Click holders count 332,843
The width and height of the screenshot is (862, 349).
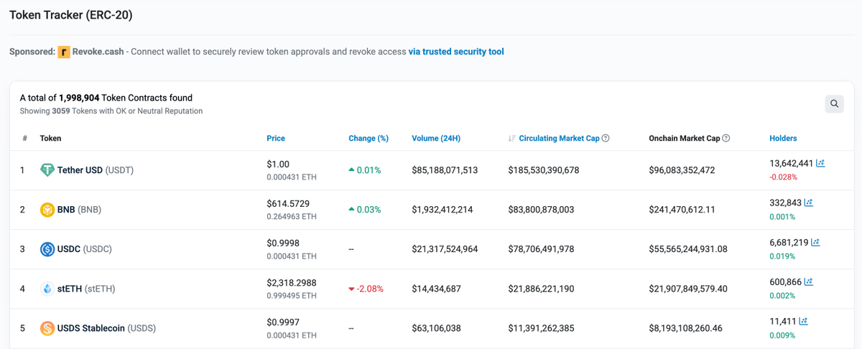coord(785,203)
